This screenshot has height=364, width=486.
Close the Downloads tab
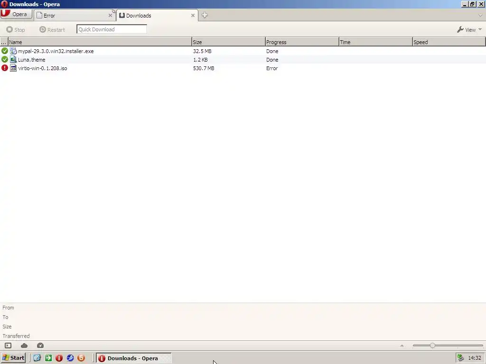pyautogui.click(x=193, y=16)
